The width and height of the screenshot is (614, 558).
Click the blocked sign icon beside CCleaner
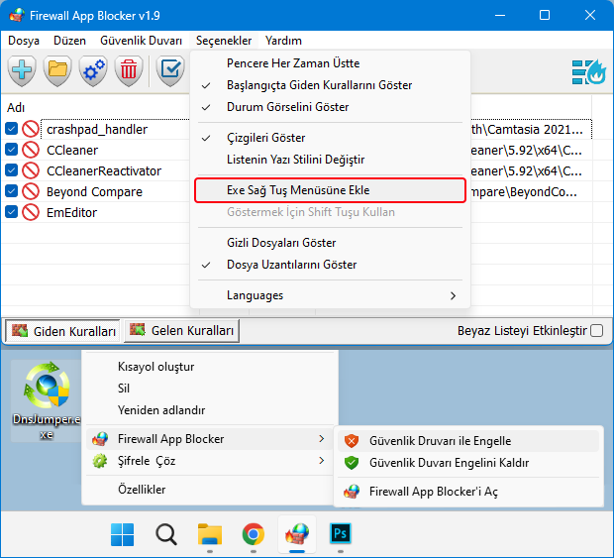[x=31, y=150]
